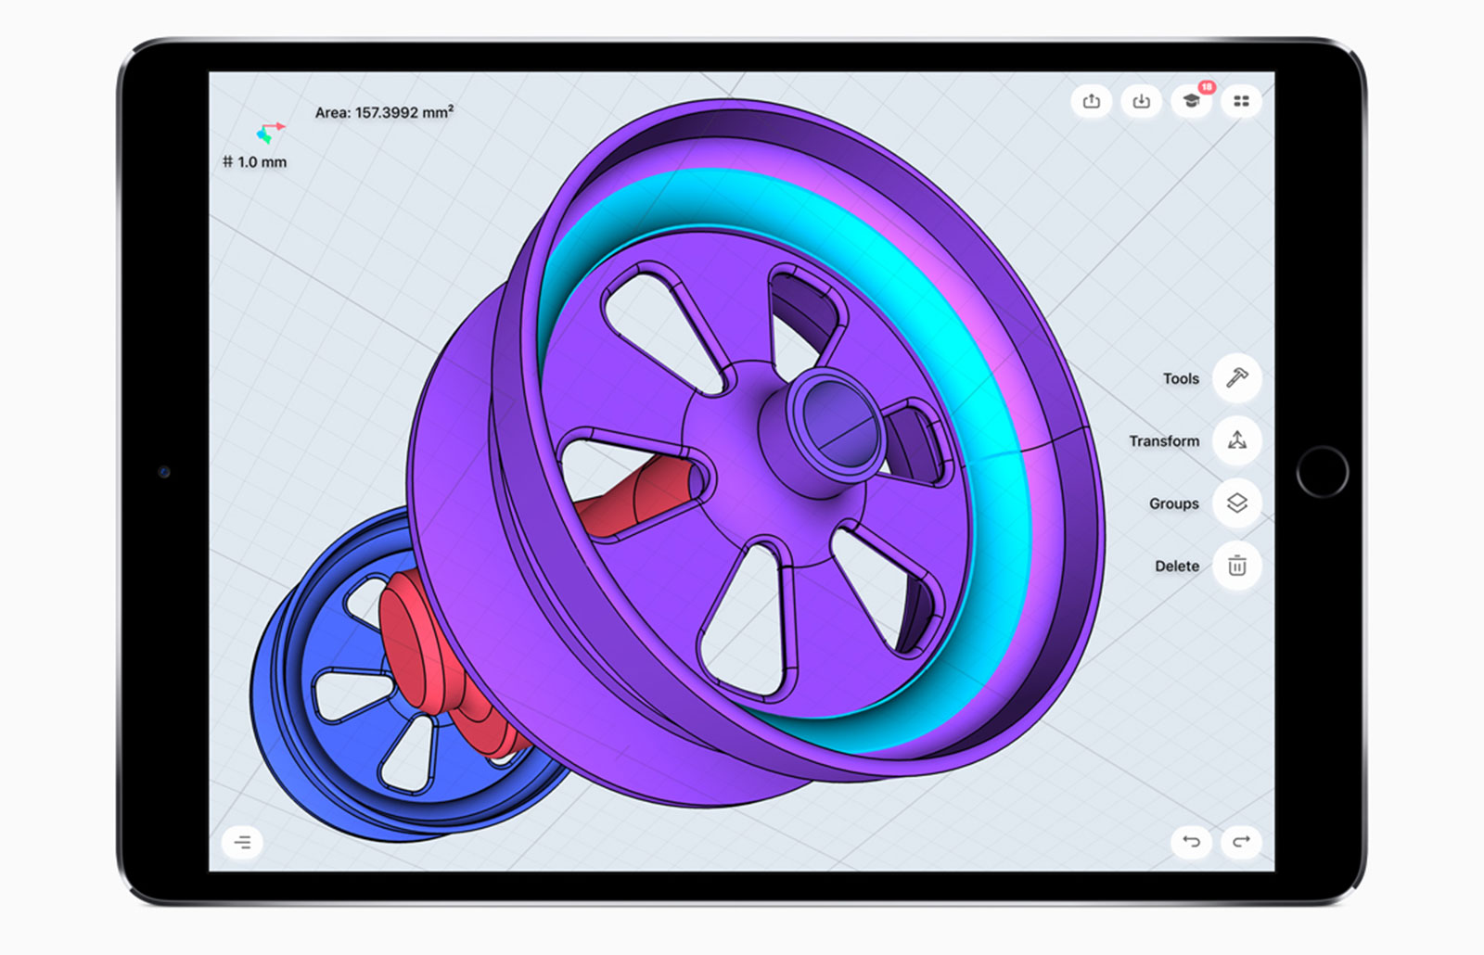Screen dimensions: 1484x955
Task: Tap the import download icon
Action: [1141, 101]
